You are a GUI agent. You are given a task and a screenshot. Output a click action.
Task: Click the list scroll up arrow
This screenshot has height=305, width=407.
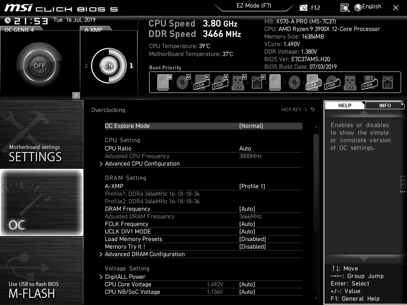(316, 127)
